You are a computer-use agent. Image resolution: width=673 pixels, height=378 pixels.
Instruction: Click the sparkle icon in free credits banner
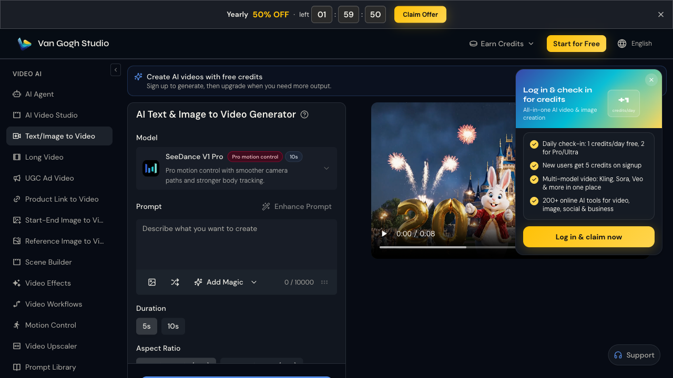[138, 77]
